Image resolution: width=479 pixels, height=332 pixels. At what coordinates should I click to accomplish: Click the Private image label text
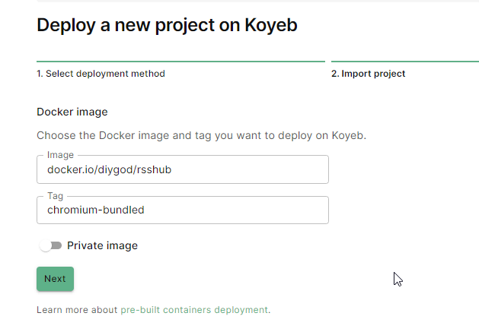pos(102,245)
